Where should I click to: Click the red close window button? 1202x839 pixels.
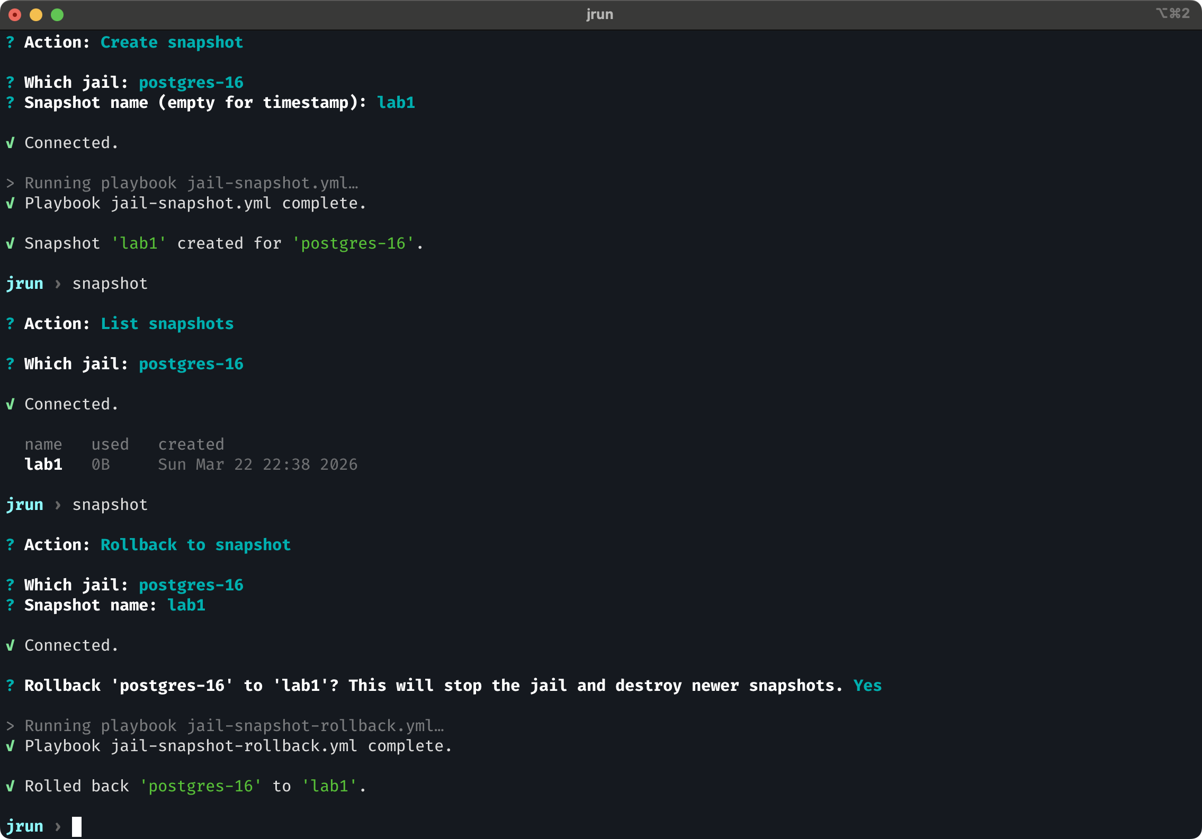click(x=15, y=15)
